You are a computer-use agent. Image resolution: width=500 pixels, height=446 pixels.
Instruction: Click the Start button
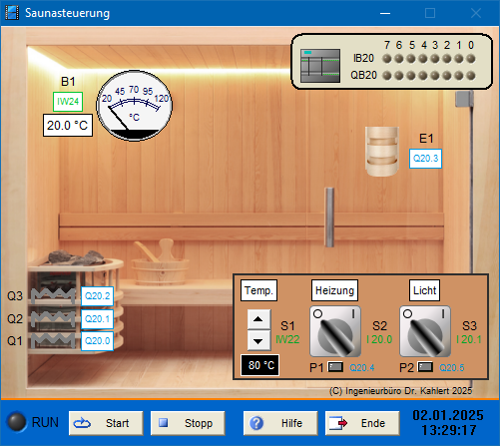(x=106, y=423)
